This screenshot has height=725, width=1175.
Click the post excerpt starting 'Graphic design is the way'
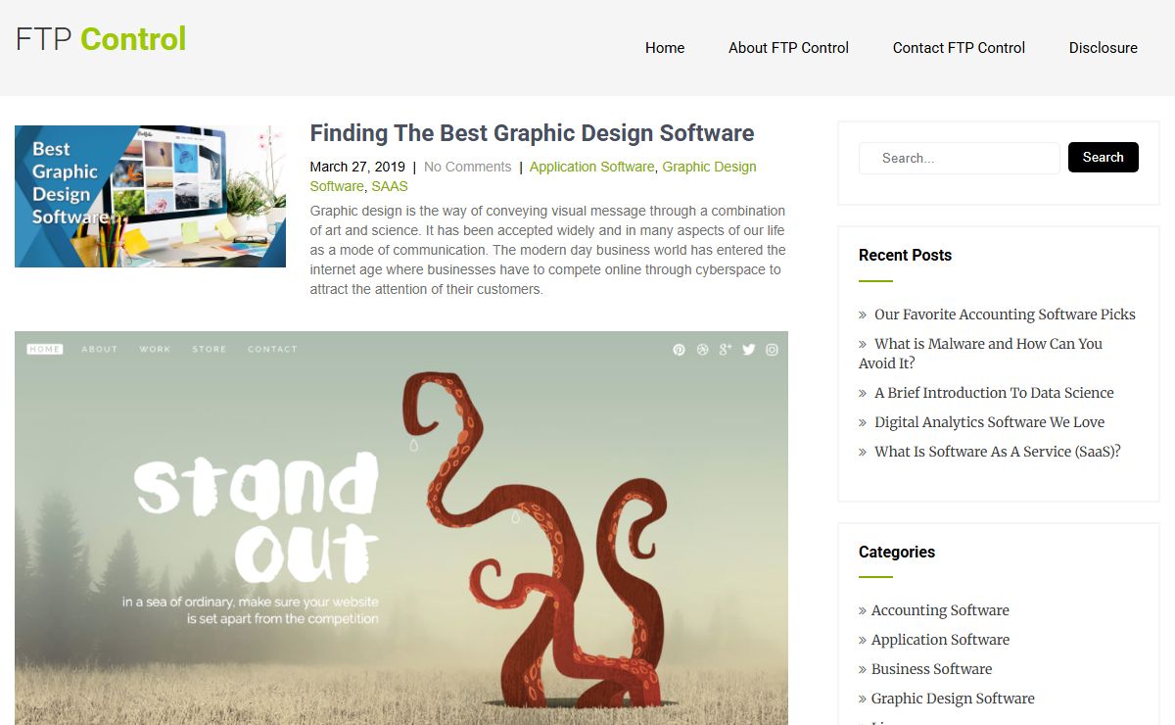(548, 250)
